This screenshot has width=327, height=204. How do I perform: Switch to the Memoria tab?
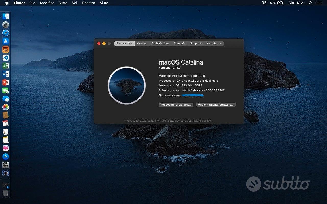coord(180,43)
